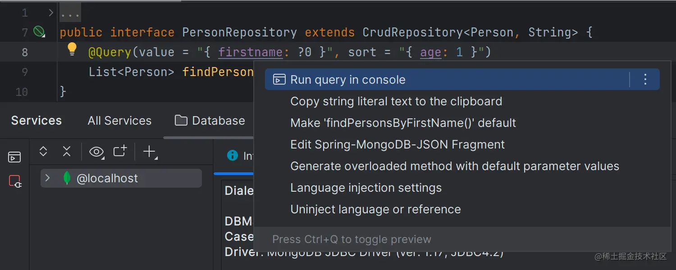This screenshot has width=676, height=270.
Task: Click the disconnect plug icon in left sidebar
Action: pyautogui.click(x=15, y=181)
